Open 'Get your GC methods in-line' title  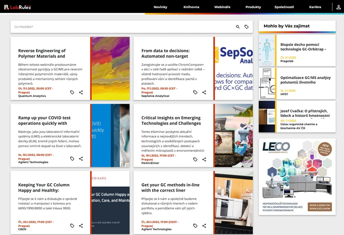click(170, 188)
